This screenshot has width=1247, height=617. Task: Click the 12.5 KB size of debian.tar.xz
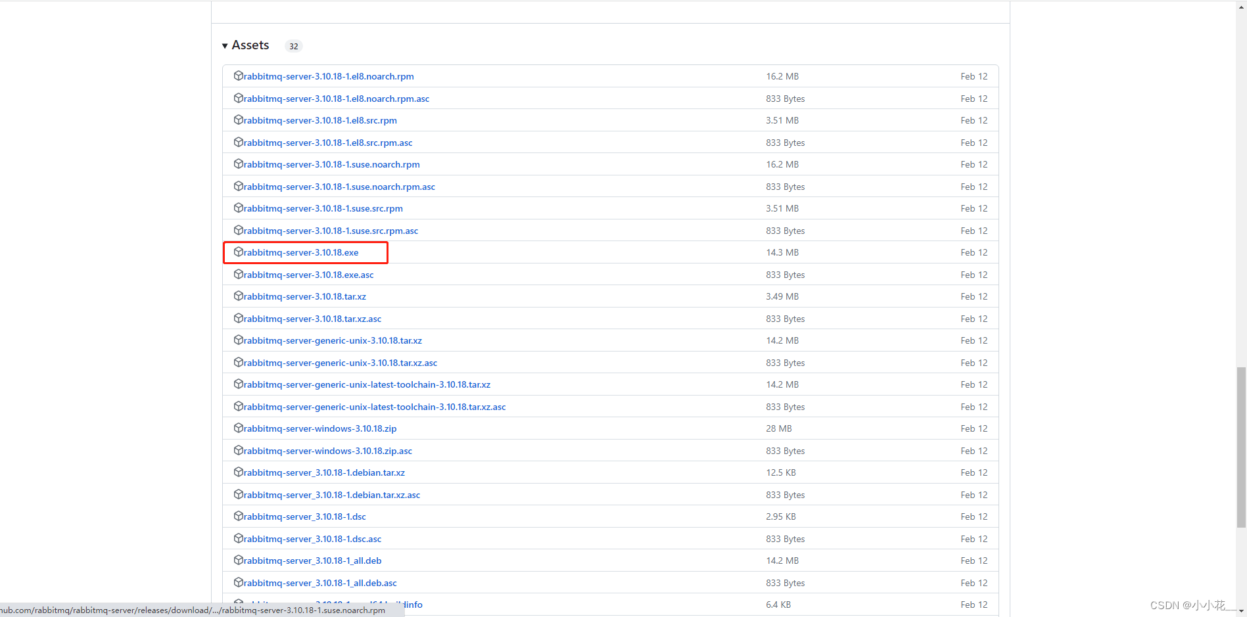[x=781, y=473]
